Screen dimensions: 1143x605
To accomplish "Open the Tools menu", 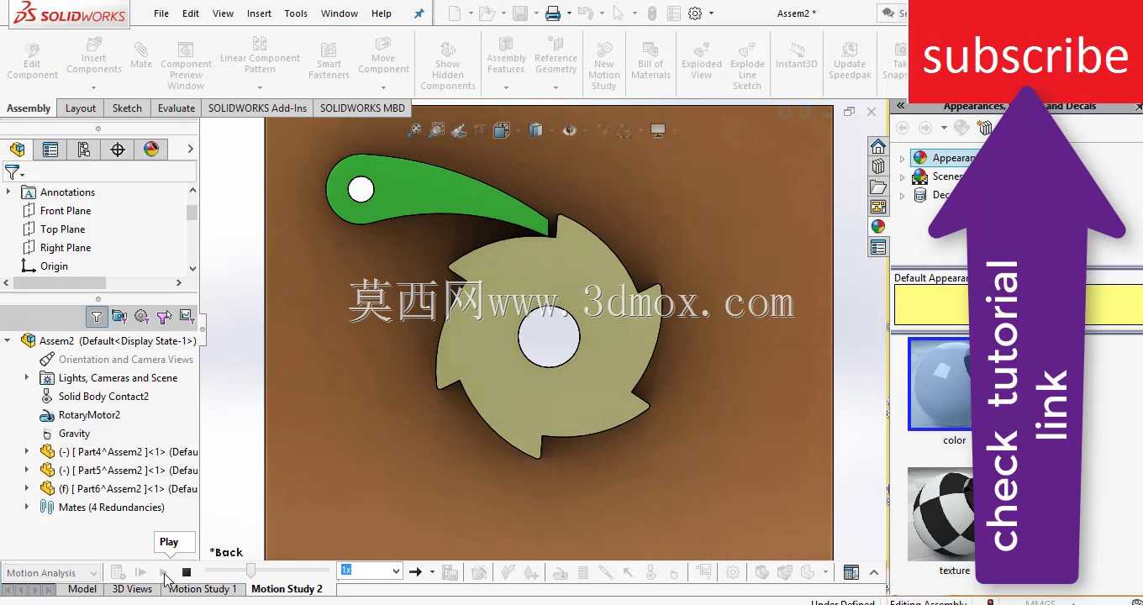I will point(296,13).
